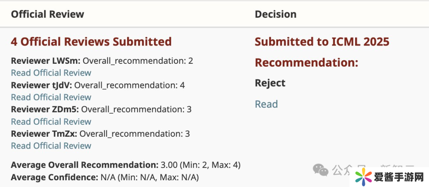Open Reviewer ZDm5's Read Official Review link

pos(51,122)
